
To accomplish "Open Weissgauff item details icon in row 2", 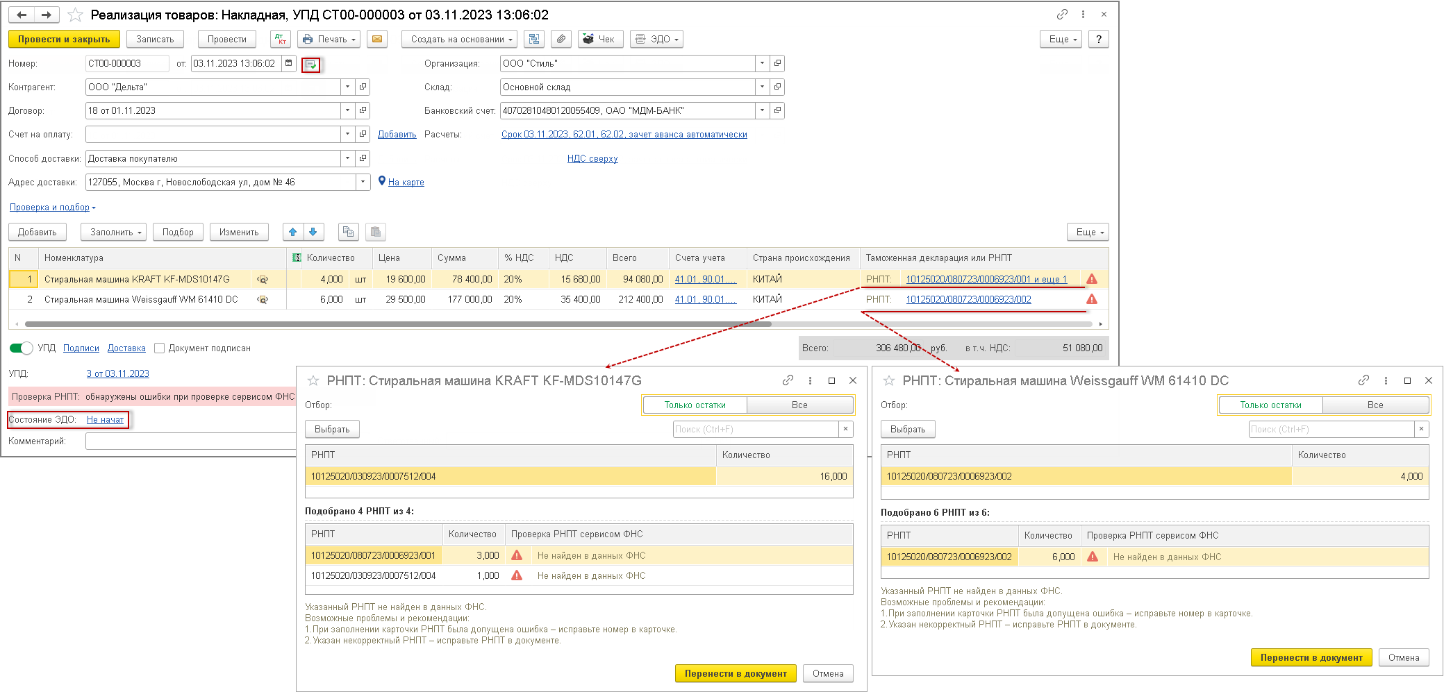I will 262,300.
